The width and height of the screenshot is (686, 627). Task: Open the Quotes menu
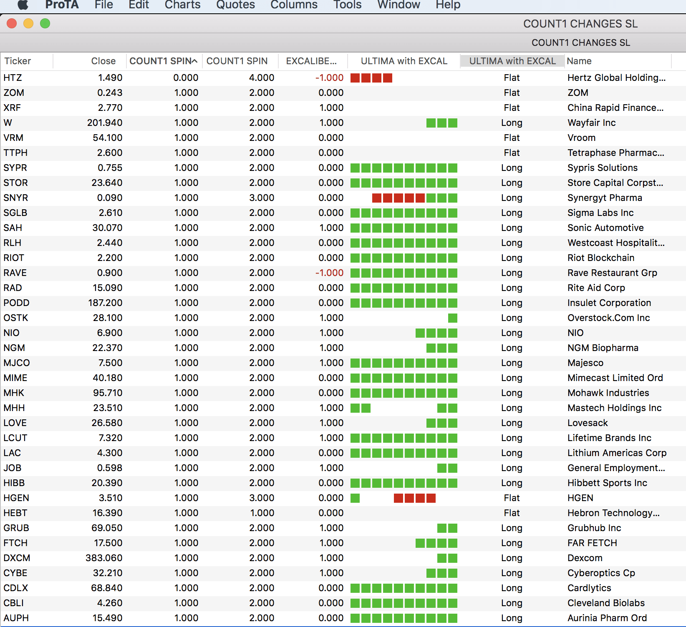[235, 5]
